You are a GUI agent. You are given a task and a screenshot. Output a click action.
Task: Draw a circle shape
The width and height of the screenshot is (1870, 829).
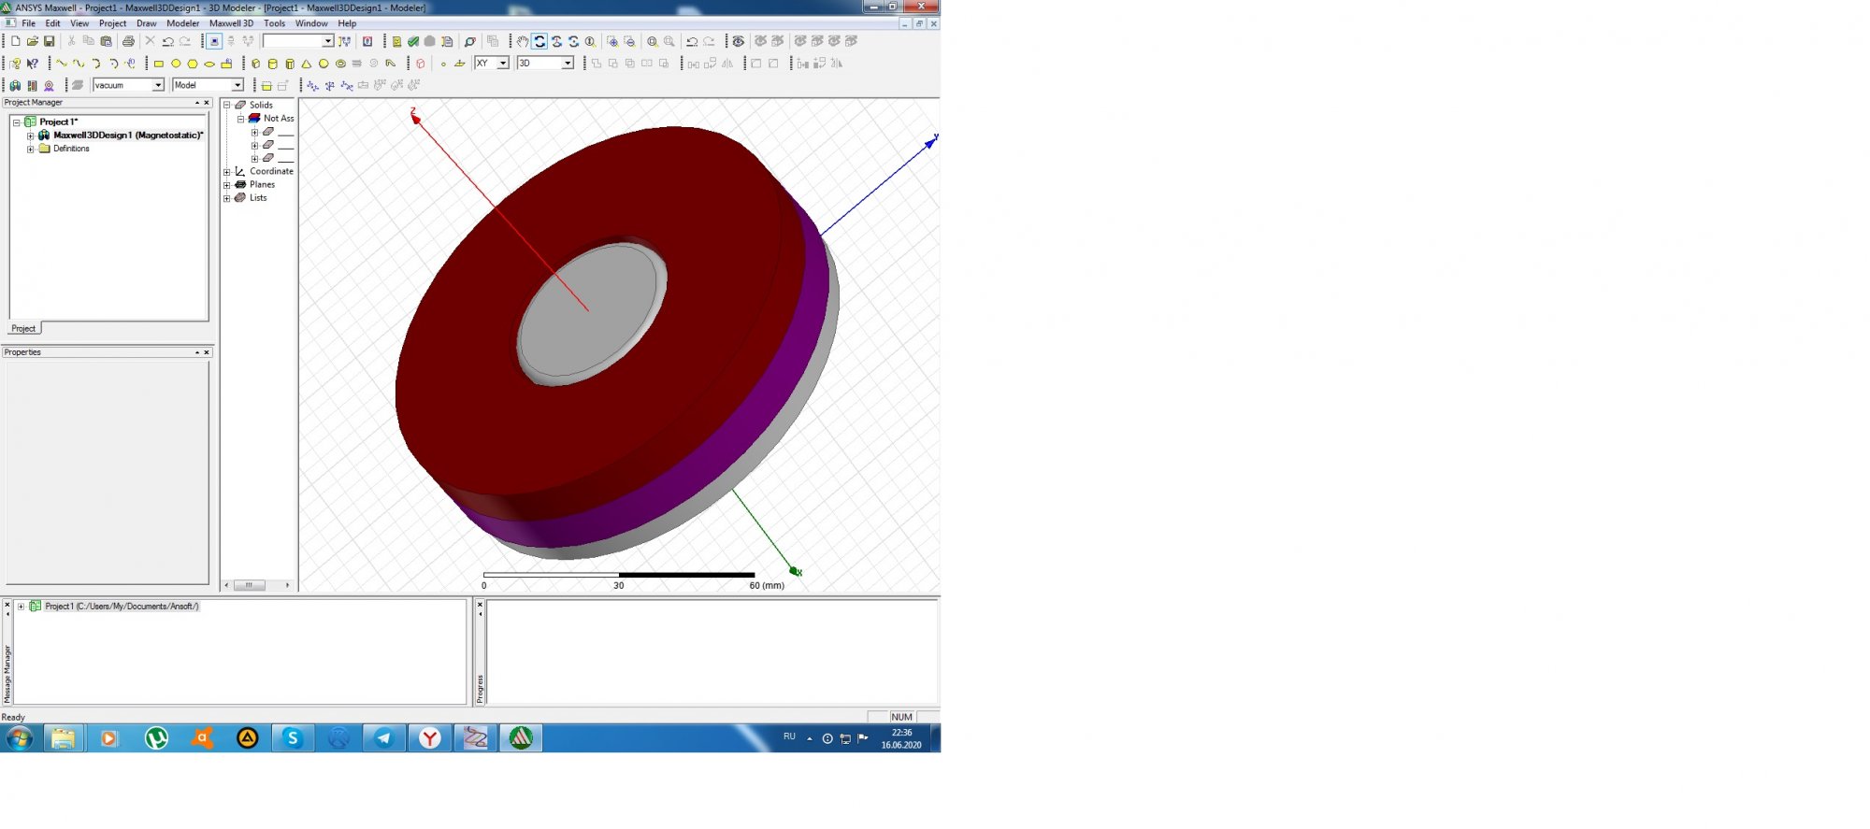click(176, 64)
